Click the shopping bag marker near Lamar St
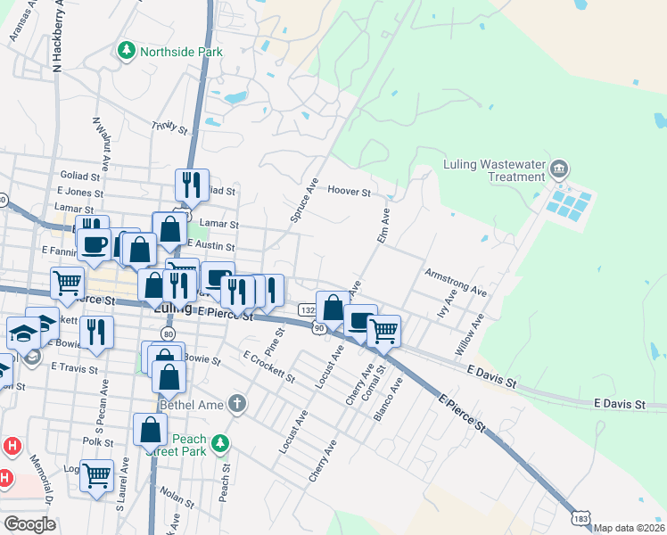The image size is (667, 535). point(169,229)
